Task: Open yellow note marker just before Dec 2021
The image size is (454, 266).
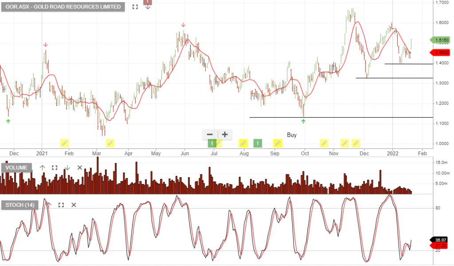Action: pyautogui.click(x=356, y=143)
